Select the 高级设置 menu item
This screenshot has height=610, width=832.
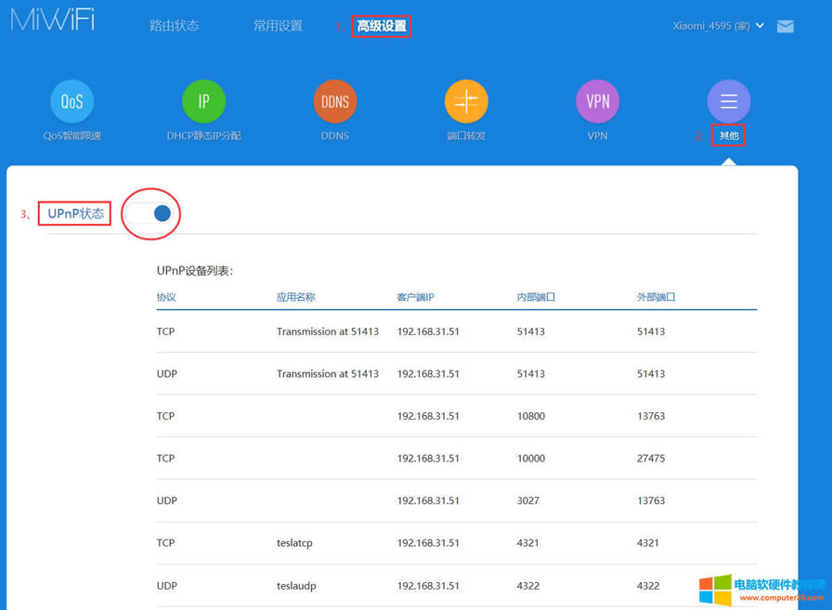coord(381,26)
